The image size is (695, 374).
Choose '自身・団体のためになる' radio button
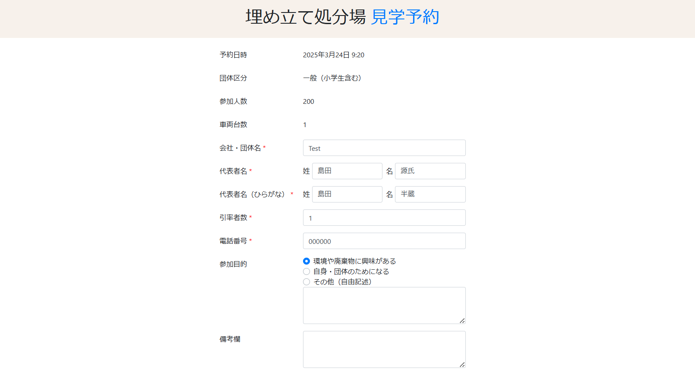click(306, 271)
